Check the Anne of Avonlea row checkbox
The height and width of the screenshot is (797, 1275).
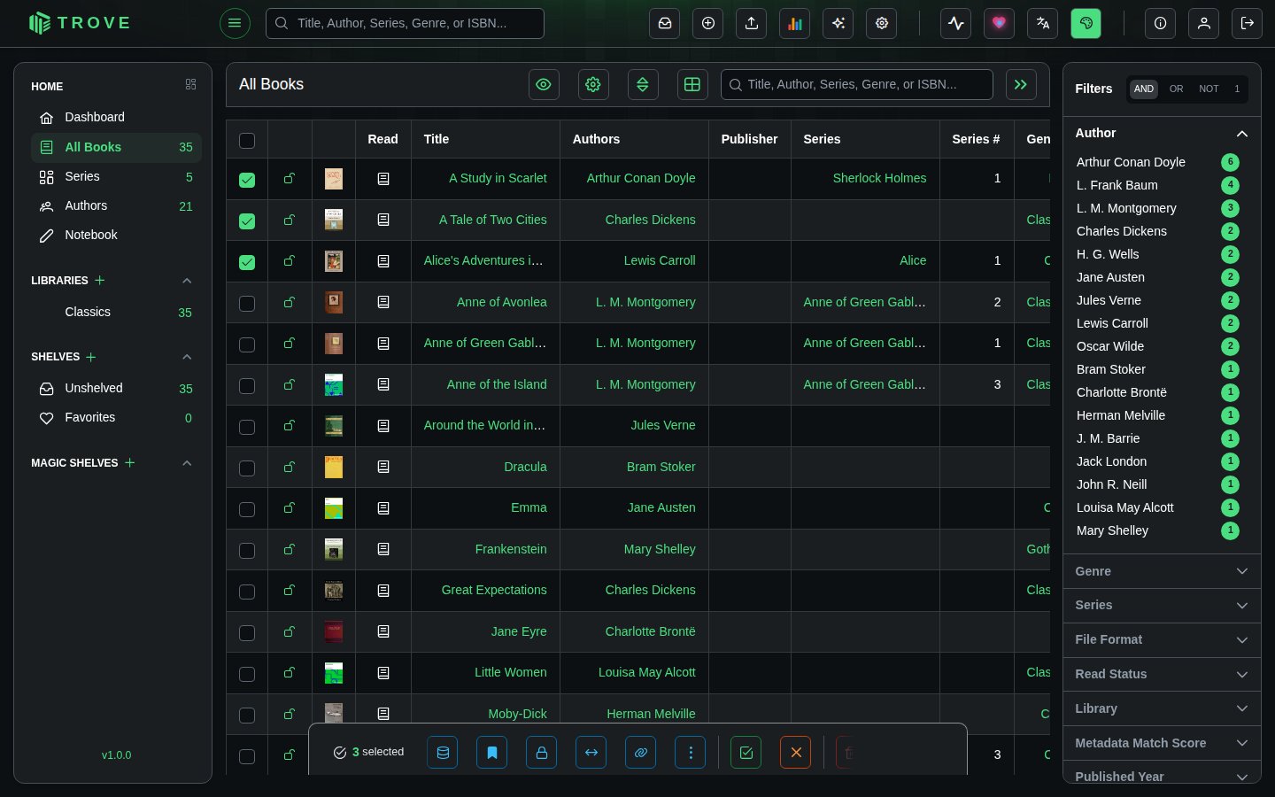247,303
